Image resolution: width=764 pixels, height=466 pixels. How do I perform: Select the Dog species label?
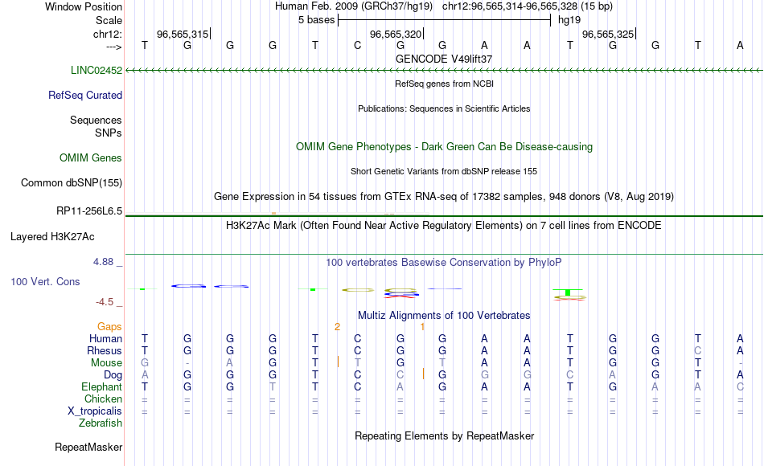(113, 375)
